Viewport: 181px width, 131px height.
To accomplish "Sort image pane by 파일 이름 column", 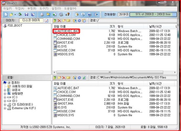I will pos(75,27).
